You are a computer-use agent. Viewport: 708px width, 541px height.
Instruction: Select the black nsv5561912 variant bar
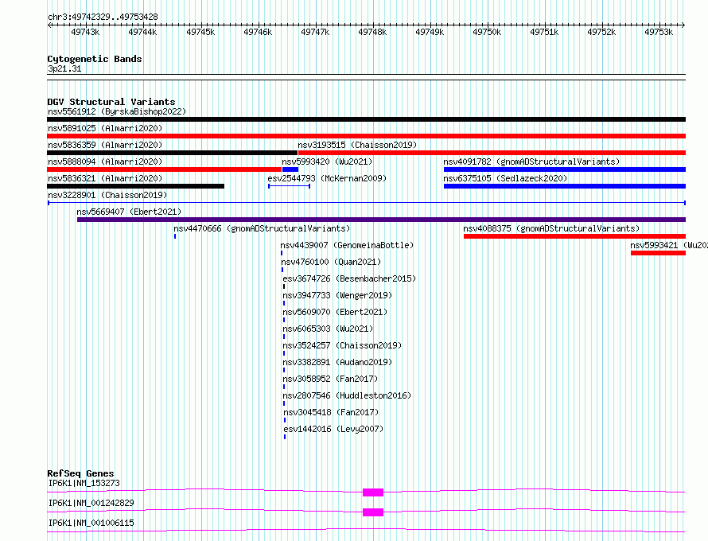click(x=366, y=119)
